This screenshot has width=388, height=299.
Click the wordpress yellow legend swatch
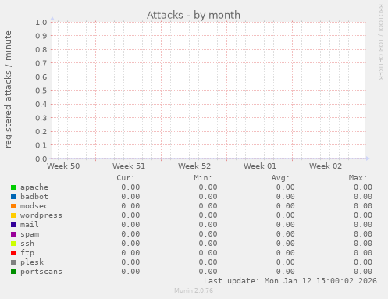13,215
